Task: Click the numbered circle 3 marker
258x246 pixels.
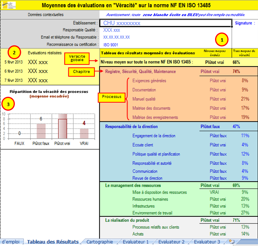Action: pos(8,103)
